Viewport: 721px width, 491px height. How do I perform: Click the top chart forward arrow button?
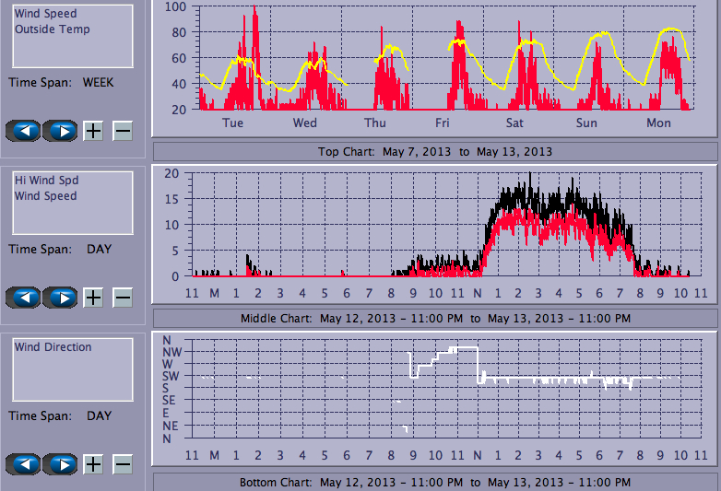[x=60, y=131]
